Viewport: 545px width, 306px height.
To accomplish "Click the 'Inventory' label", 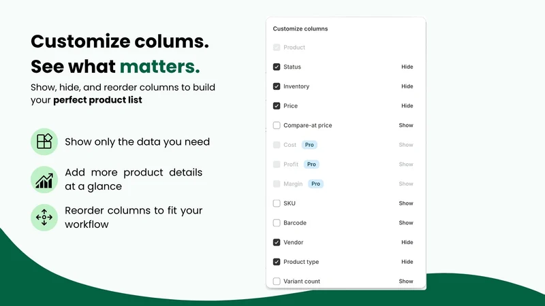I will pyautogui.click(x=296, y=86).
